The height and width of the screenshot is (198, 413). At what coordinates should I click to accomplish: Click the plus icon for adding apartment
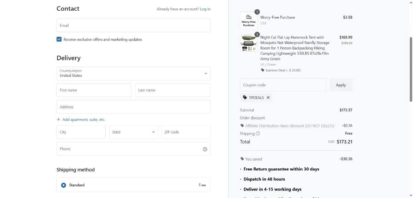tap(59, 120)
